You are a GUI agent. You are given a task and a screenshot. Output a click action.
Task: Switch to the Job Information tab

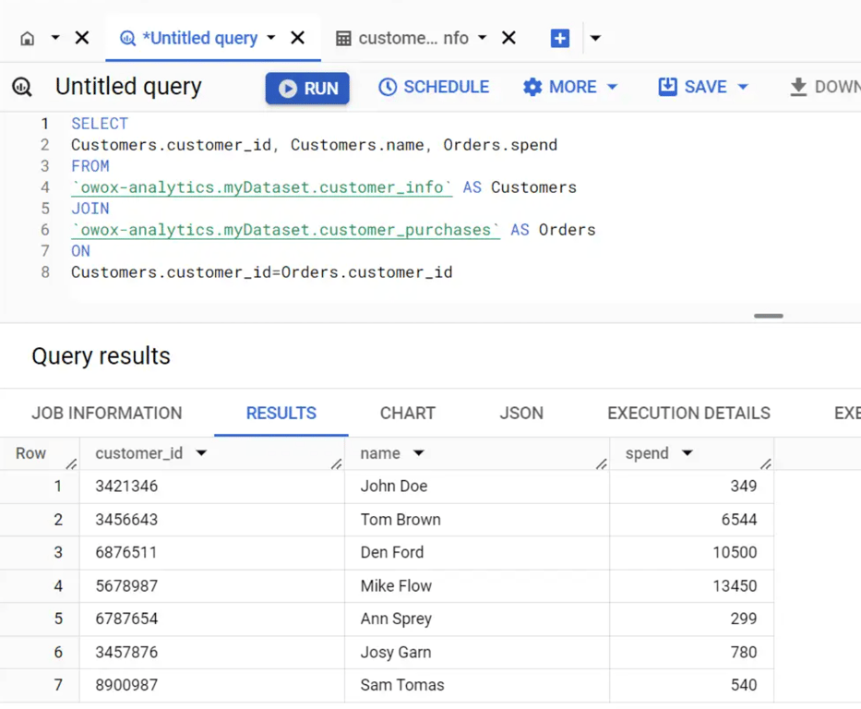106,413
